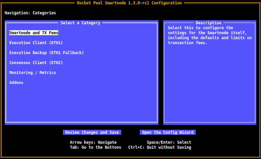Select the Smartnode and TX Fees category

coord(34,33)
